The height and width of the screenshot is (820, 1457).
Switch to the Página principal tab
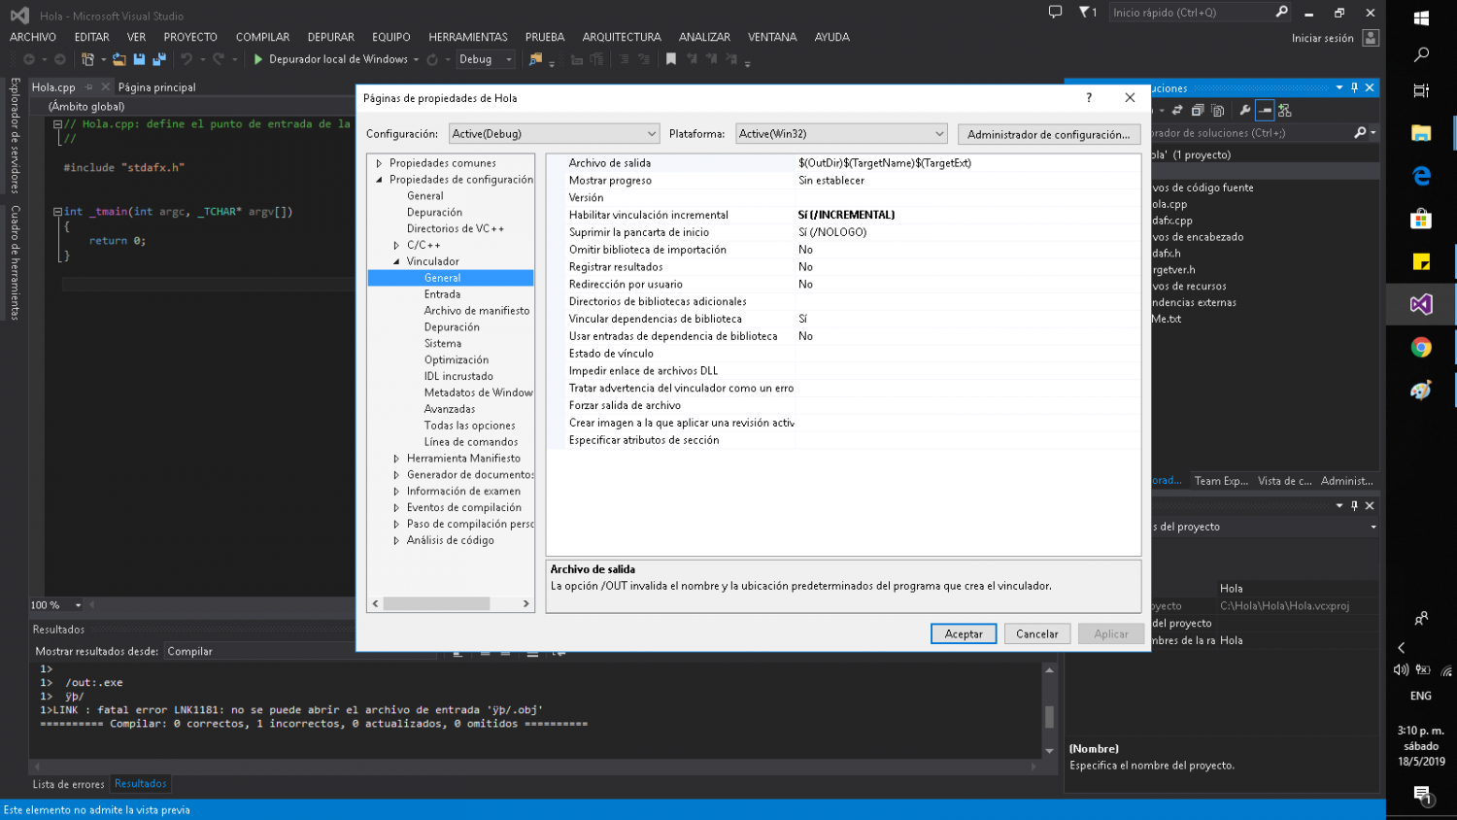pos(157,87)
